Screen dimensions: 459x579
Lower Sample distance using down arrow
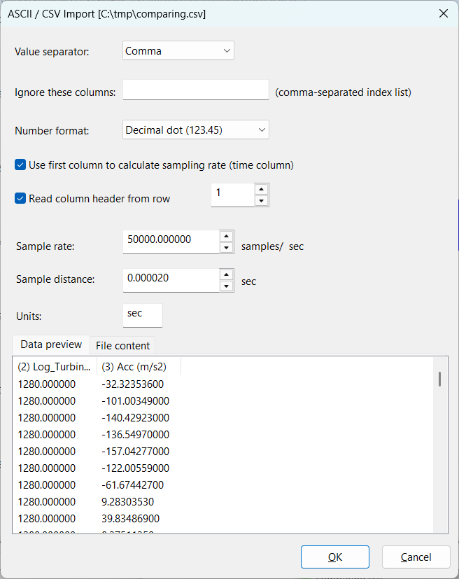click(226, 286)
